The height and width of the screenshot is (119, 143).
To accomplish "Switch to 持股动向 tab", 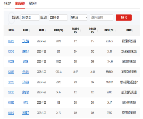I will [7, 4].
